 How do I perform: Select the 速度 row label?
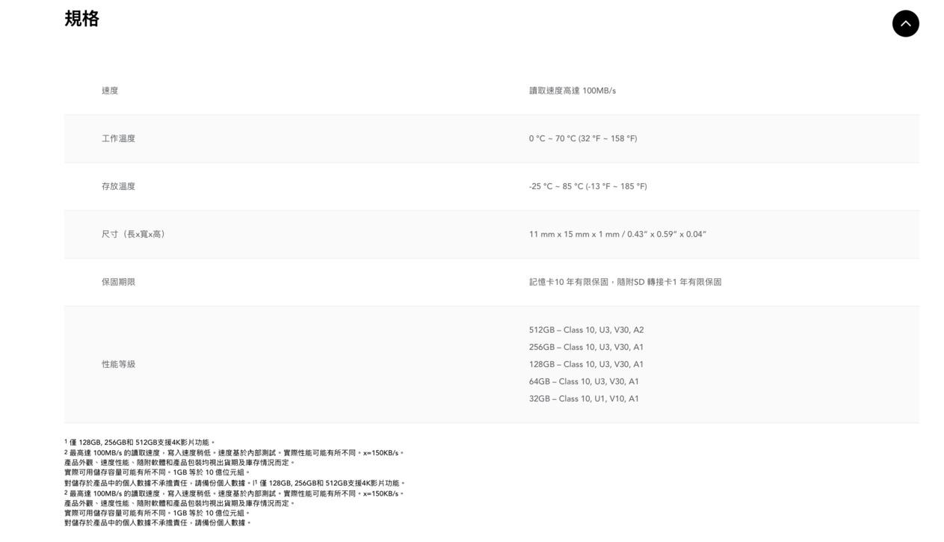pyautogui.click(x=110, y=90)
